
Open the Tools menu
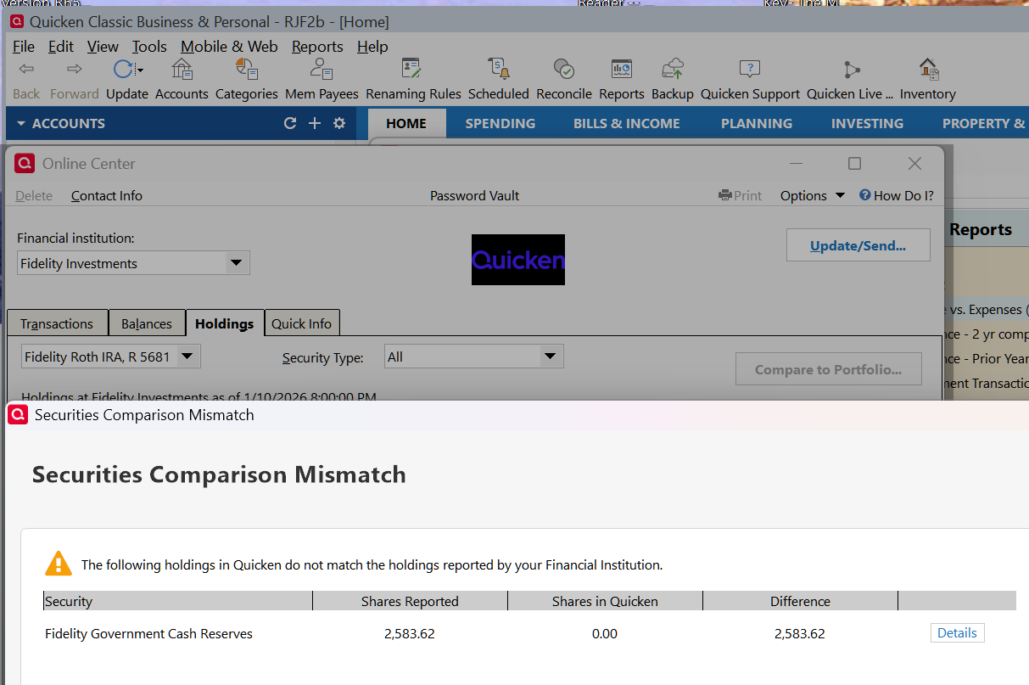pyautogui.click(x=149, y=47)
